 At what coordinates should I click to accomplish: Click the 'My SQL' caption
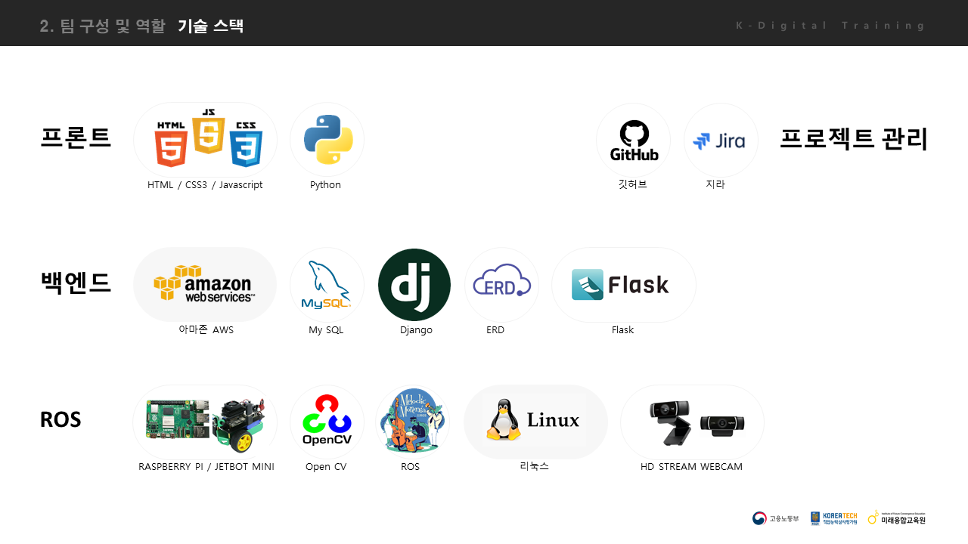coord(326,330)
